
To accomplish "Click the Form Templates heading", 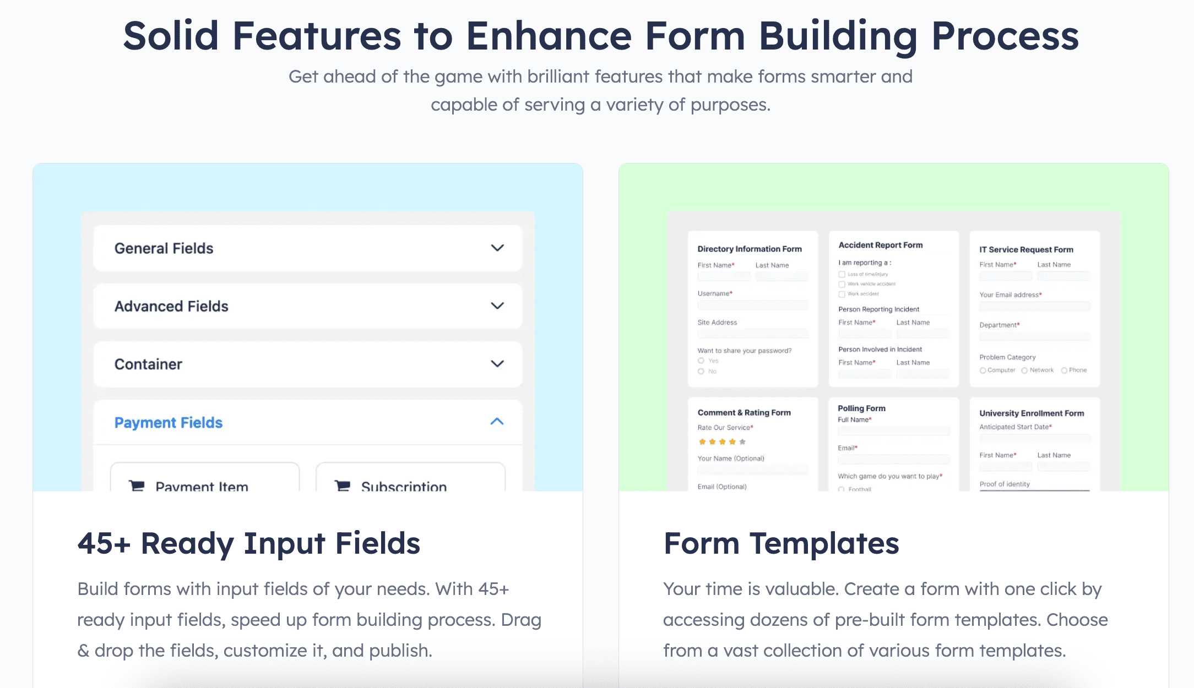I will click(x=781, y=544).
